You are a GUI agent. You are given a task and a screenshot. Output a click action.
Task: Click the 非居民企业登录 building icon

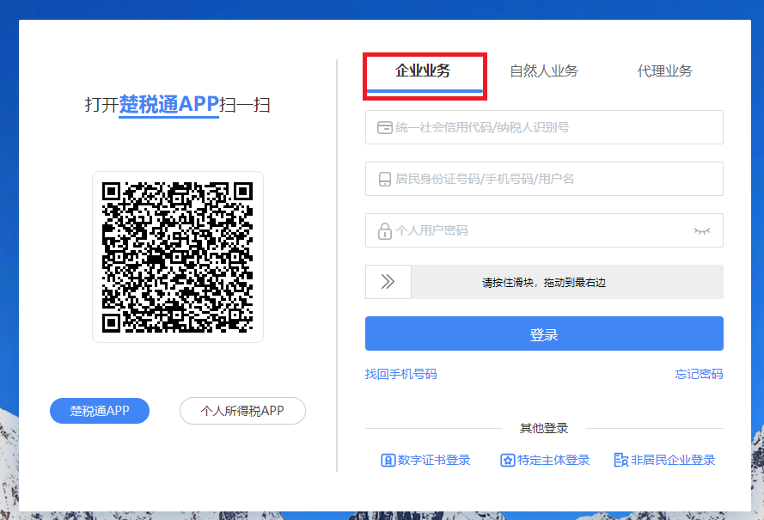click(x=620, y=460)
